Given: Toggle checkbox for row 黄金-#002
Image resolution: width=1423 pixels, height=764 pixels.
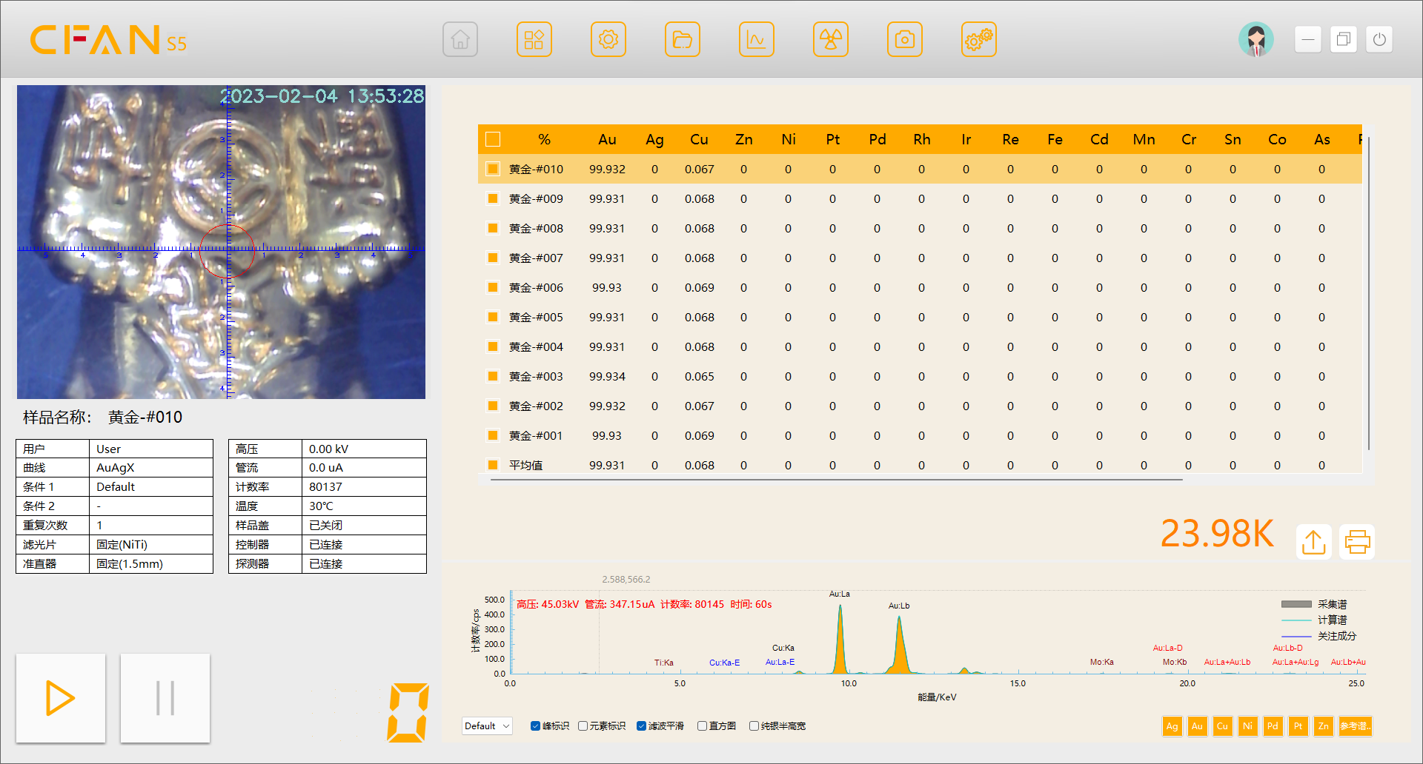Looking at the screenshot, I should coord(493,406).
